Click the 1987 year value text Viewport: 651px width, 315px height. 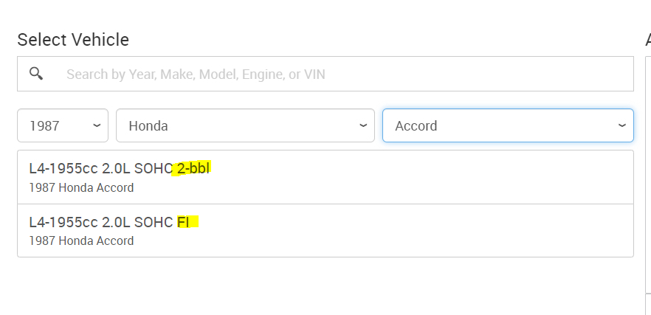(44, 125)
